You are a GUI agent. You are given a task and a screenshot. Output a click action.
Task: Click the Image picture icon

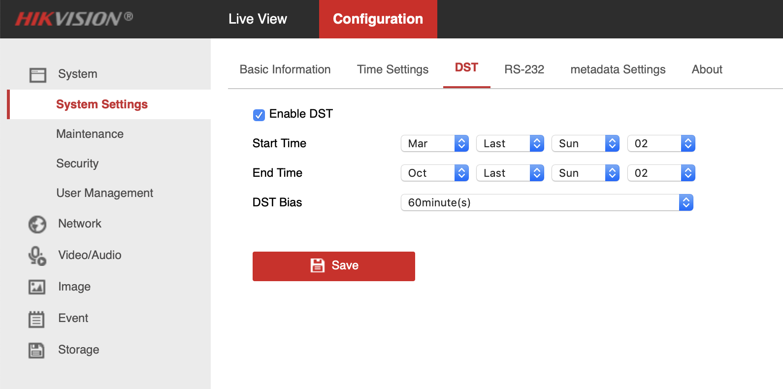coord(37,287)
